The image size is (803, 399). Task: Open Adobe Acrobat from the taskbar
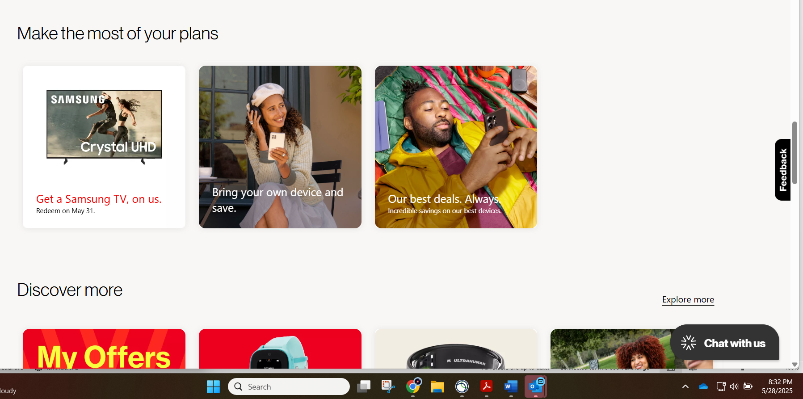(x=487, y=386)
